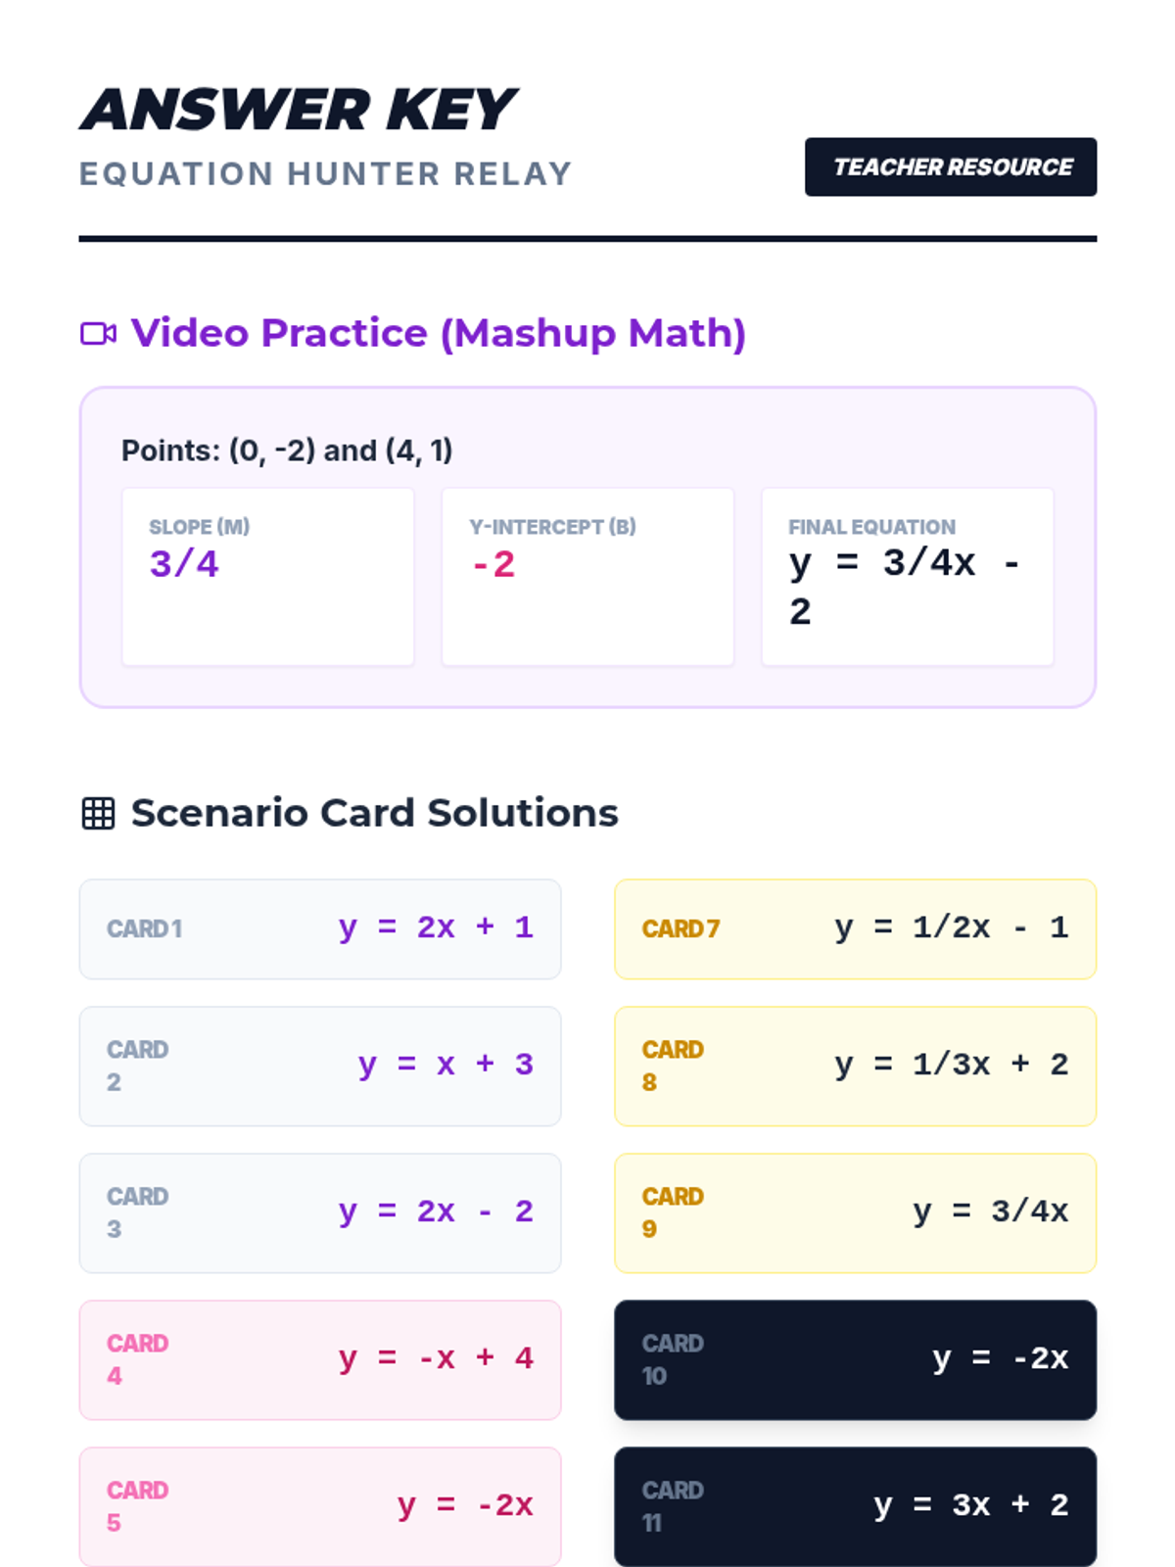1175x1567 pixels.
Task: Click the grid icon beside Scenario Card Solutions
Action: [x=98, y=813]
